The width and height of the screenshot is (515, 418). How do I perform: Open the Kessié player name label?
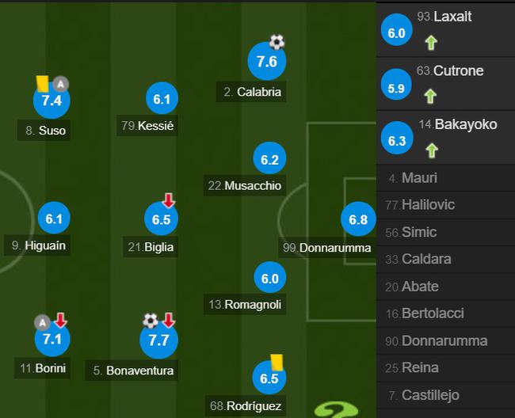pyautogui.click(x=147, y=125)
